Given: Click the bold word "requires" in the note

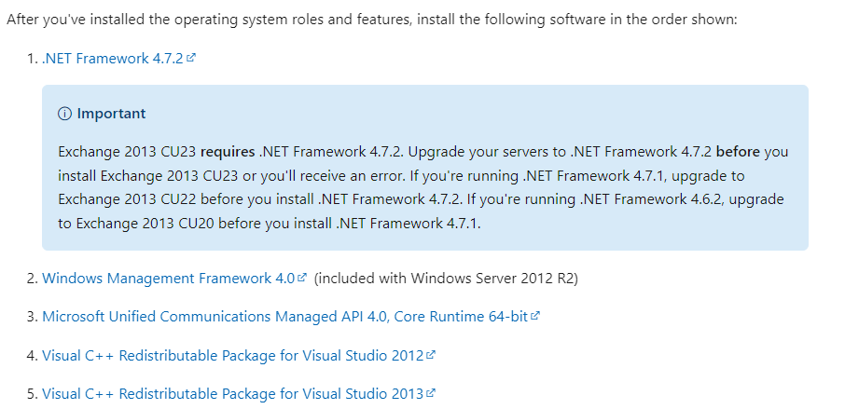Looking at the screenshot, I should pos(228,152).
